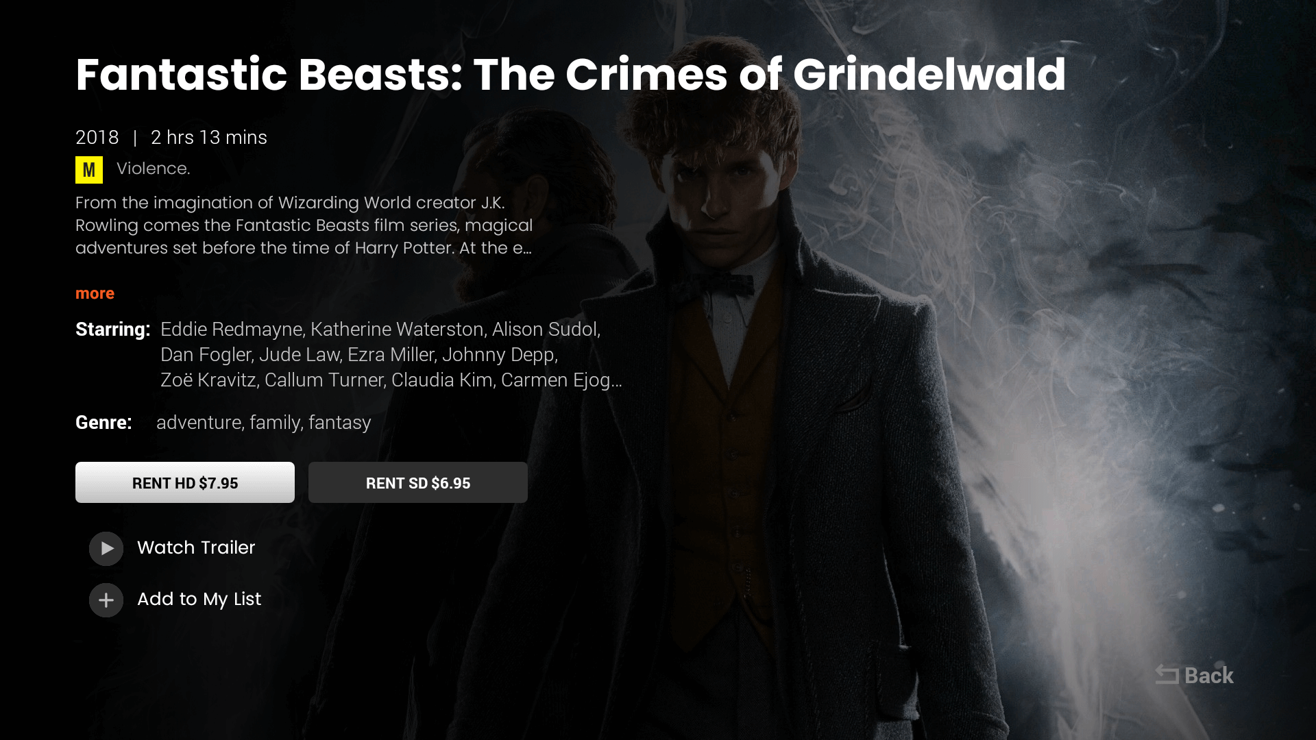Select the 'adventure' genre

pyautogui.click(x=199, y=423)
